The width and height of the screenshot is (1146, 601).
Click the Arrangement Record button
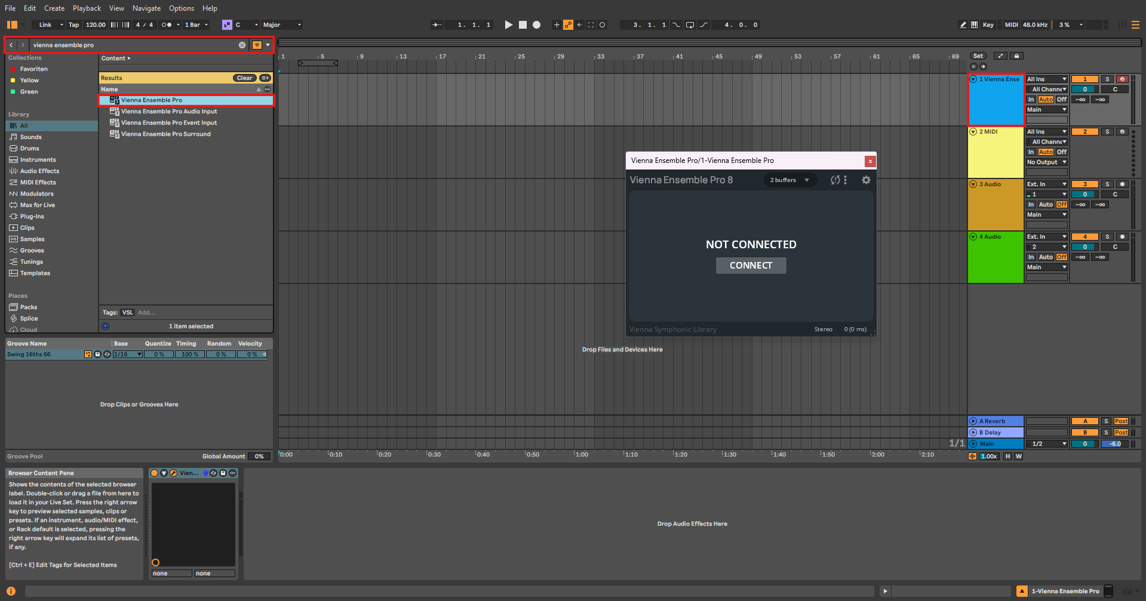pos(536,25)
